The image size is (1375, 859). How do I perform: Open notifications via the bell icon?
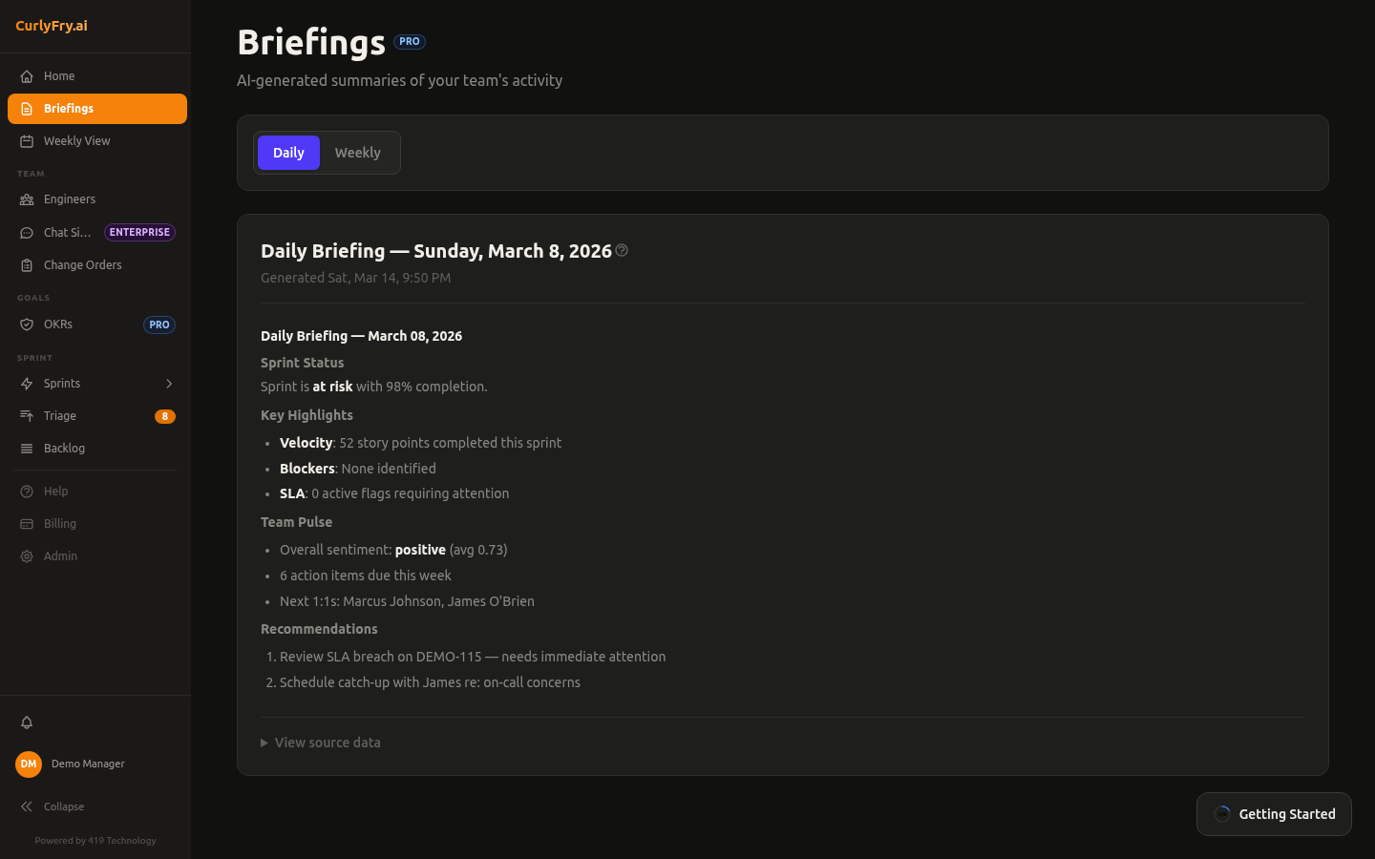point(27,723)
